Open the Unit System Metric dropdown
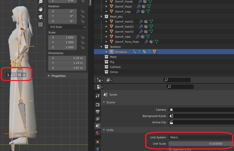Image resolution: width=234 pixels, height=151 pixels. click(x=201, y=137)
